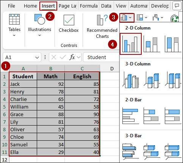
Task: Select column C header
Action: 82,68
